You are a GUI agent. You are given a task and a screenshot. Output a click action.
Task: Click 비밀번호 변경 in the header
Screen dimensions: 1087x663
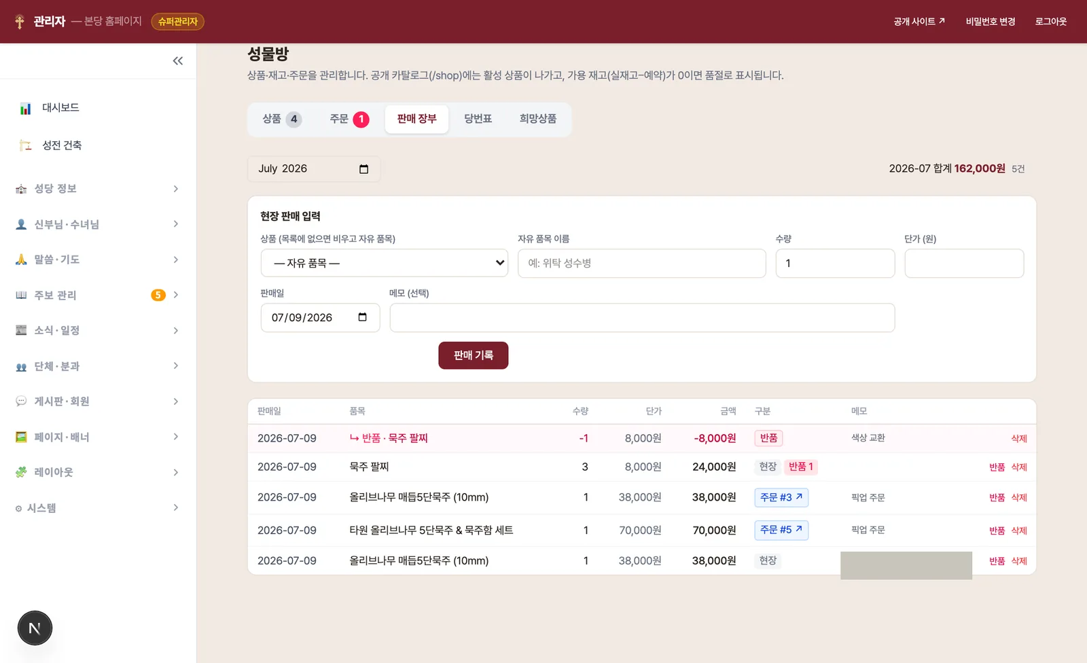click(991, 22)
